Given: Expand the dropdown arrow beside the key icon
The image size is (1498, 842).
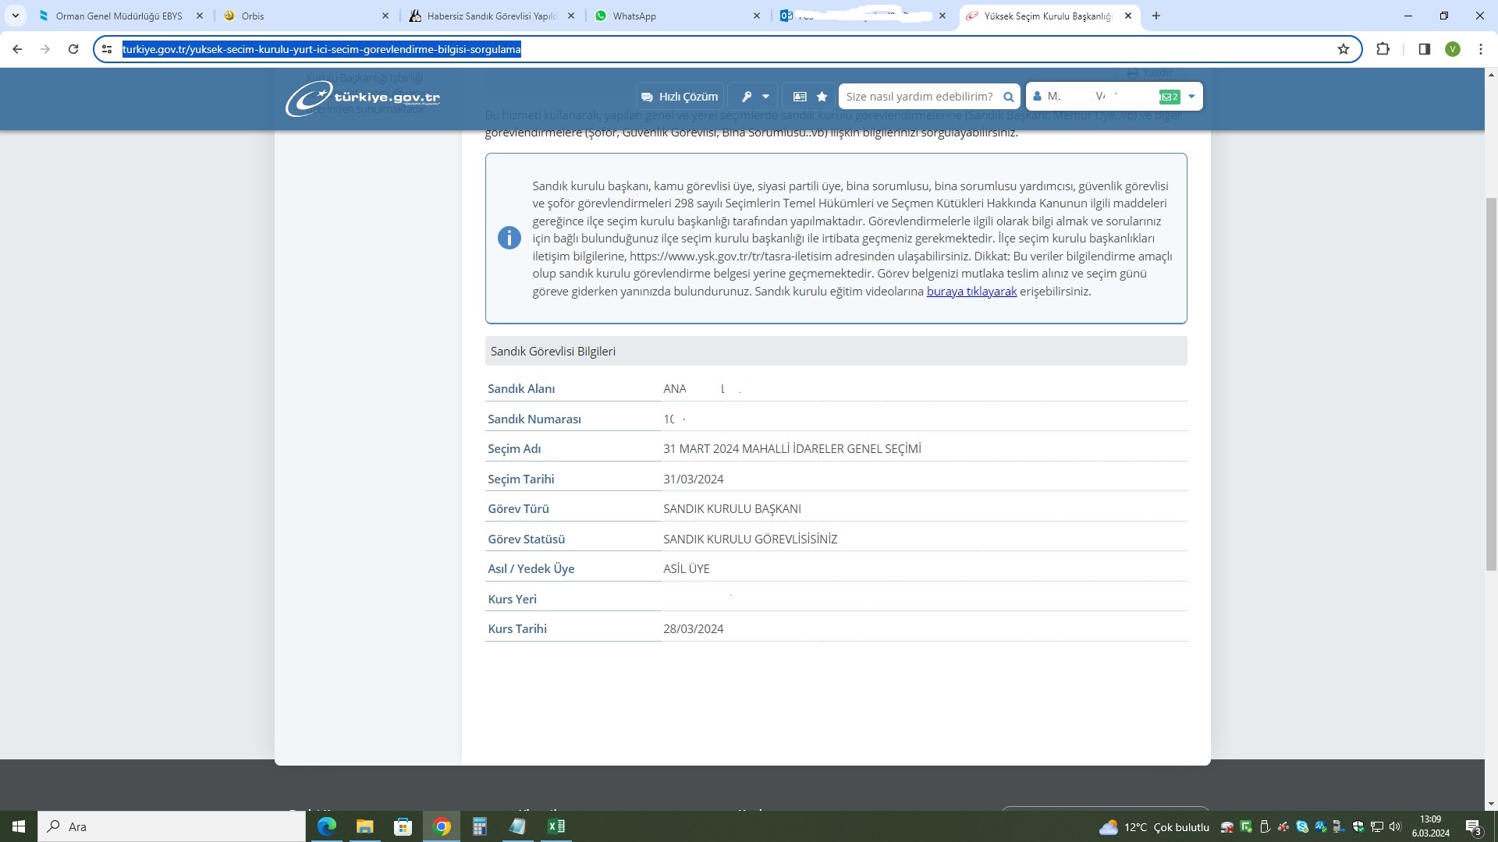Looking at the screenshot, I should coord(766,97).
